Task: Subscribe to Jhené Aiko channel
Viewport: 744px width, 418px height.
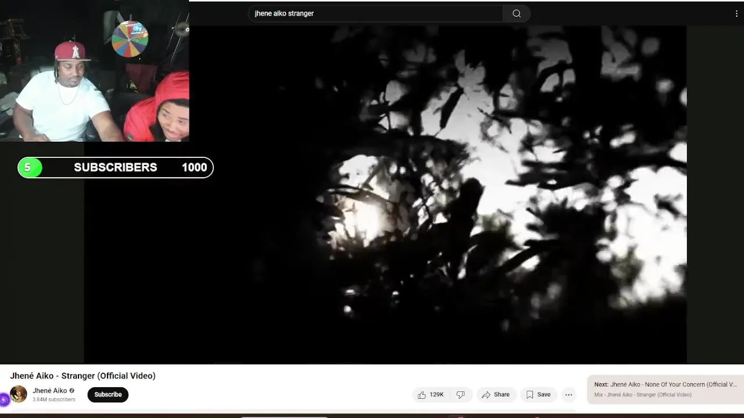Action: [x=108, y=395]
